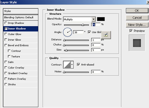The image size is (149, 108).
Task: Click the Distance value field
Action: [96, 40]
